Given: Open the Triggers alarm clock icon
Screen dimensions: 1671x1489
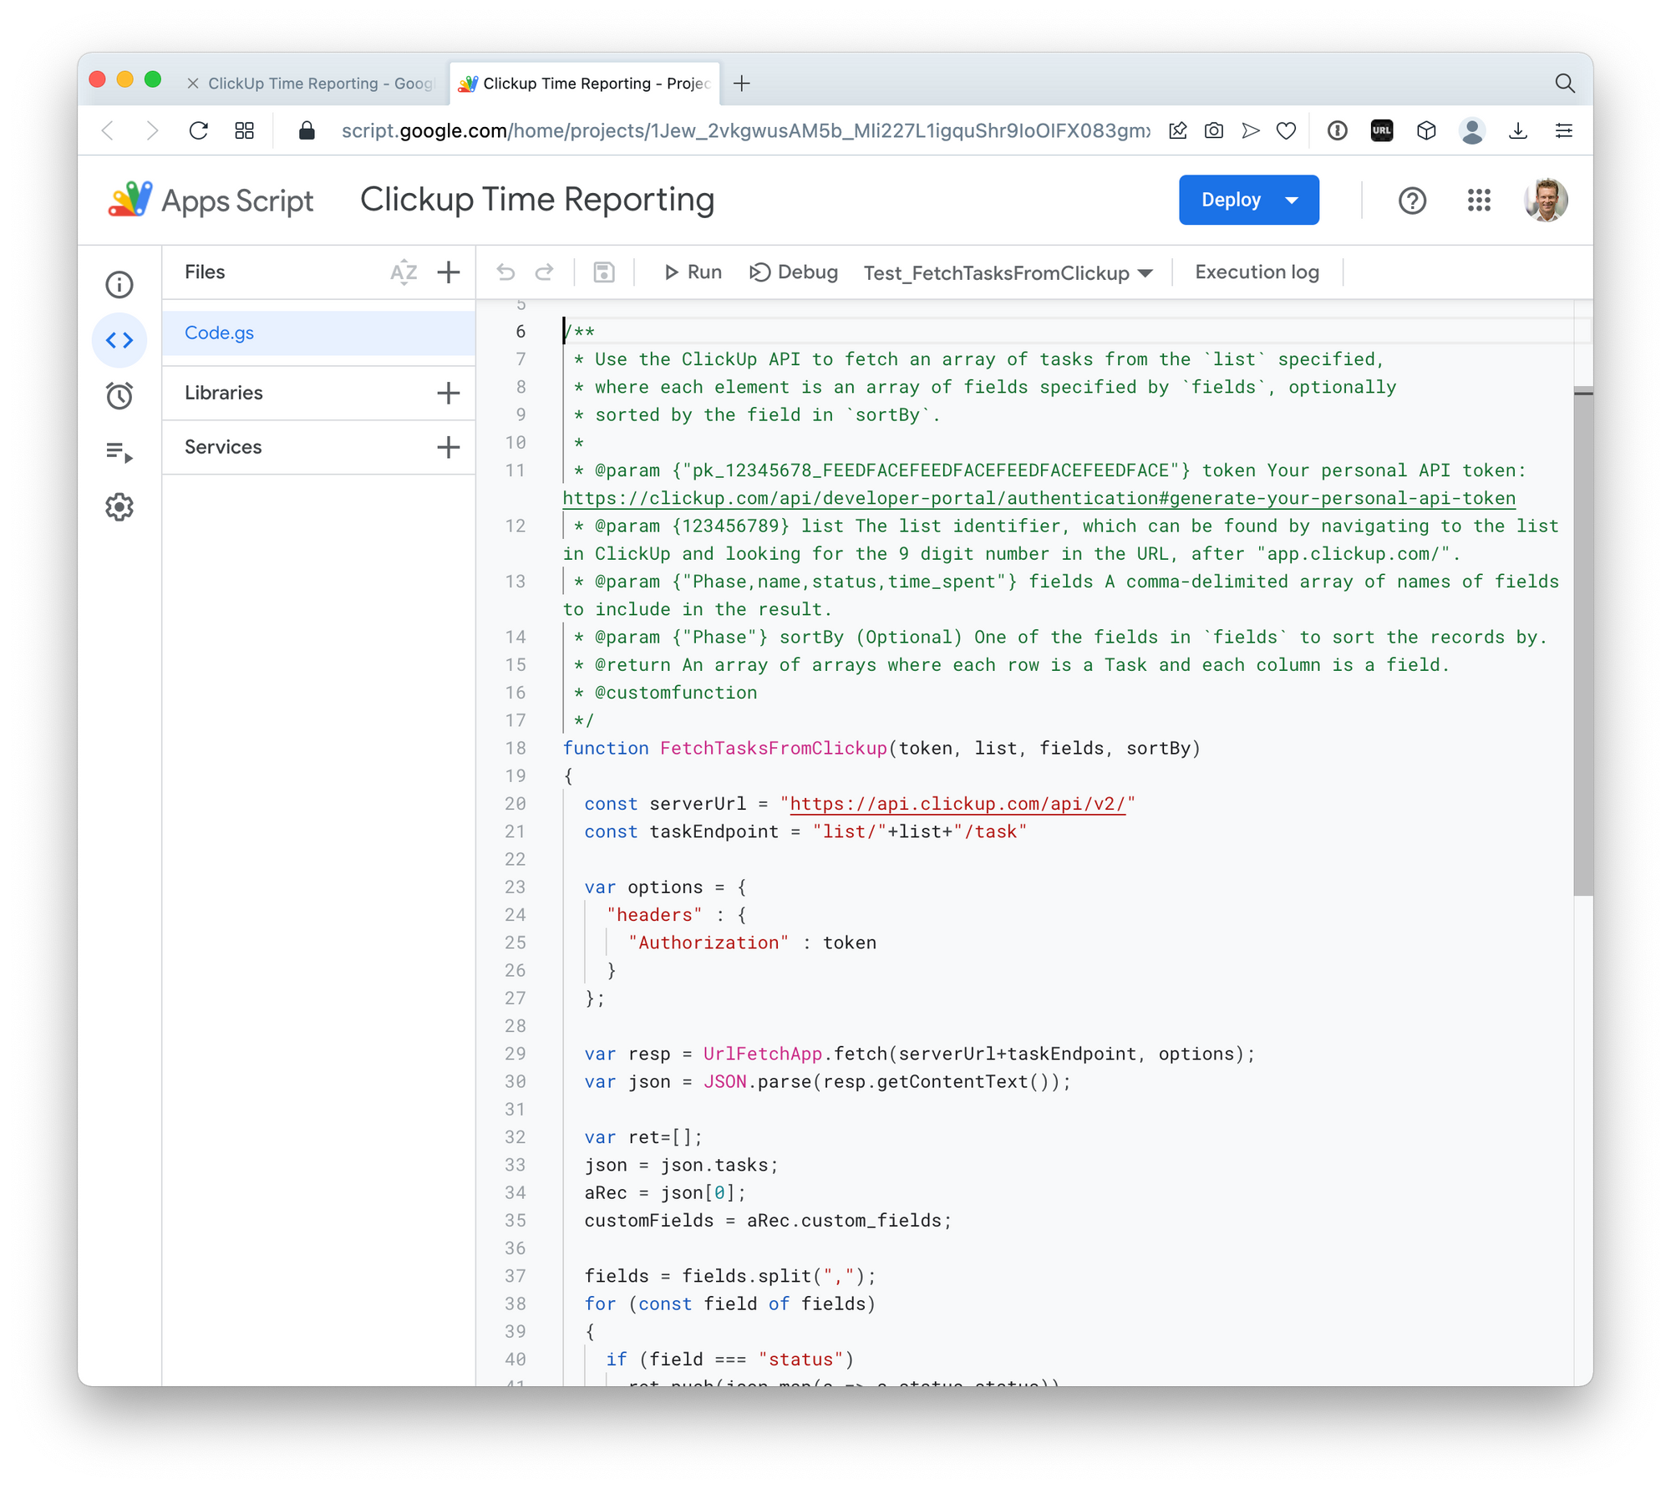Looking at the screenshot, I should 119,396.
